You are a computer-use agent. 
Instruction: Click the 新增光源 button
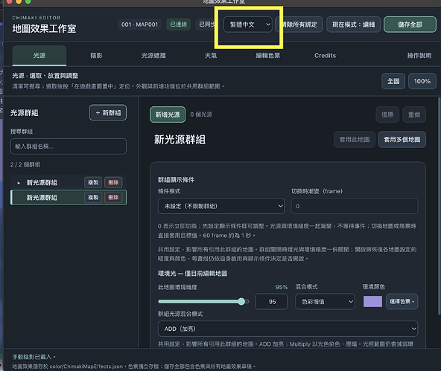tap(168, 114)
